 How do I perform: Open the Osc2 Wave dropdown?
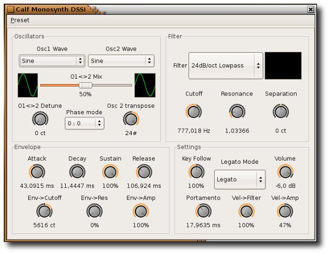point(121,61)
